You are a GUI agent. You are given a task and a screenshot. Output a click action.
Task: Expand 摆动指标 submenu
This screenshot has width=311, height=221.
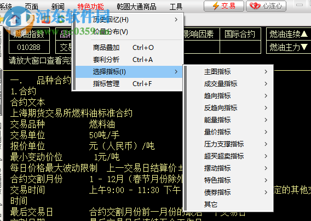pyautogui.click(x=229, y=168)
